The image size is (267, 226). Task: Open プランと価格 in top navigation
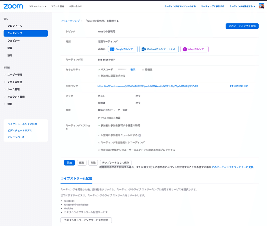pyautogui.click(x=57, y=6)
